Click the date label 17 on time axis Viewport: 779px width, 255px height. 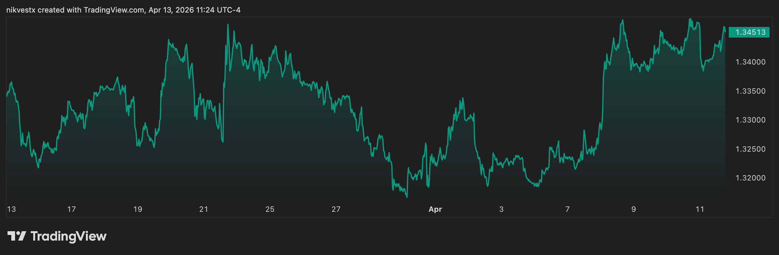[72, 209]
